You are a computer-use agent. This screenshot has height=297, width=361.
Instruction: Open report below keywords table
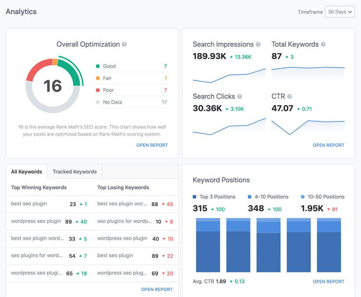(x=157, y=289)
